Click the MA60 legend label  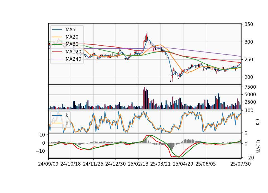pos(72,44)
